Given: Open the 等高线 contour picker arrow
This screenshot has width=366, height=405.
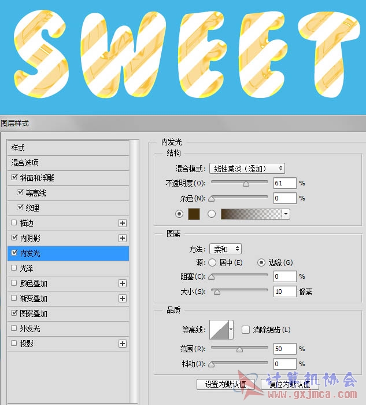Looking at the screenshot, I should [231, 329].
